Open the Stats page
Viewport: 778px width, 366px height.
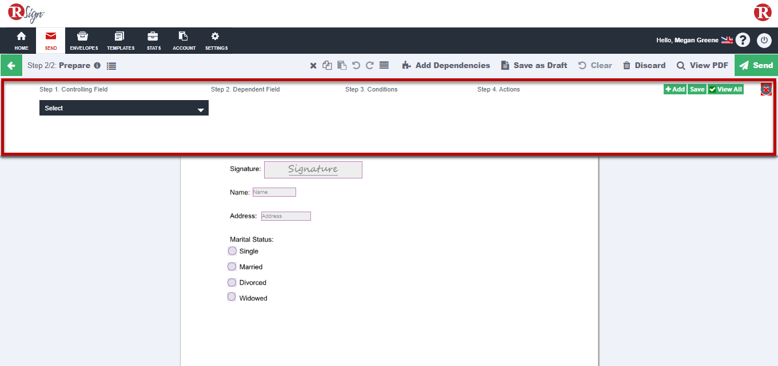pos(153,41)
